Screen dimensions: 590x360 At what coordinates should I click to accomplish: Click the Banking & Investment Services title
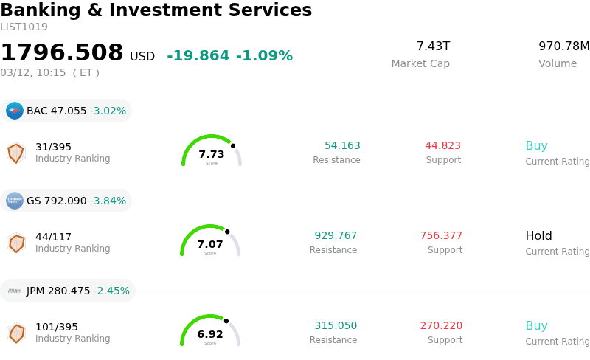coord(156,10)
